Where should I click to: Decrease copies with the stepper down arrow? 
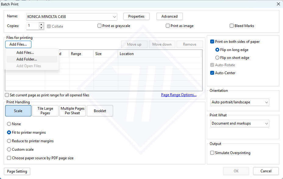click(41, 28)
